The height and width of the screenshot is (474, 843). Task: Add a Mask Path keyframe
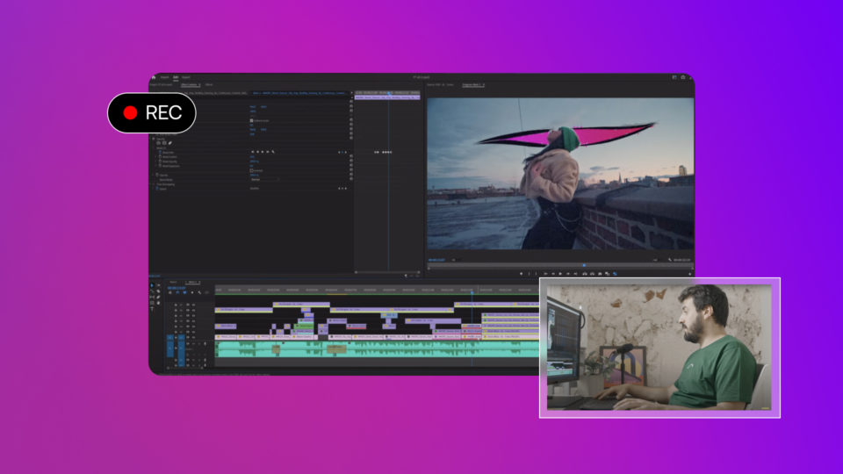pos(342,152)
